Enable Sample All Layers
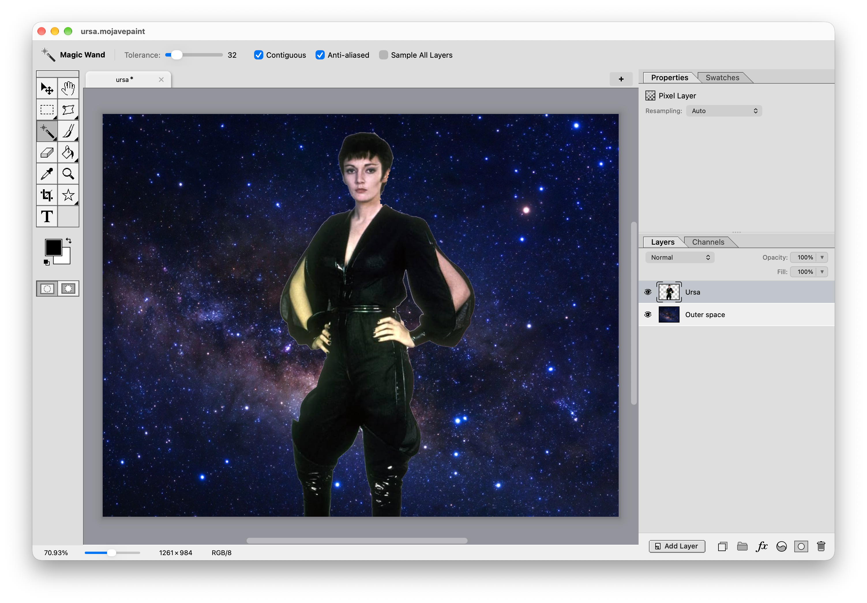Viewport: 867px width, 603px height. pos(383,55)
